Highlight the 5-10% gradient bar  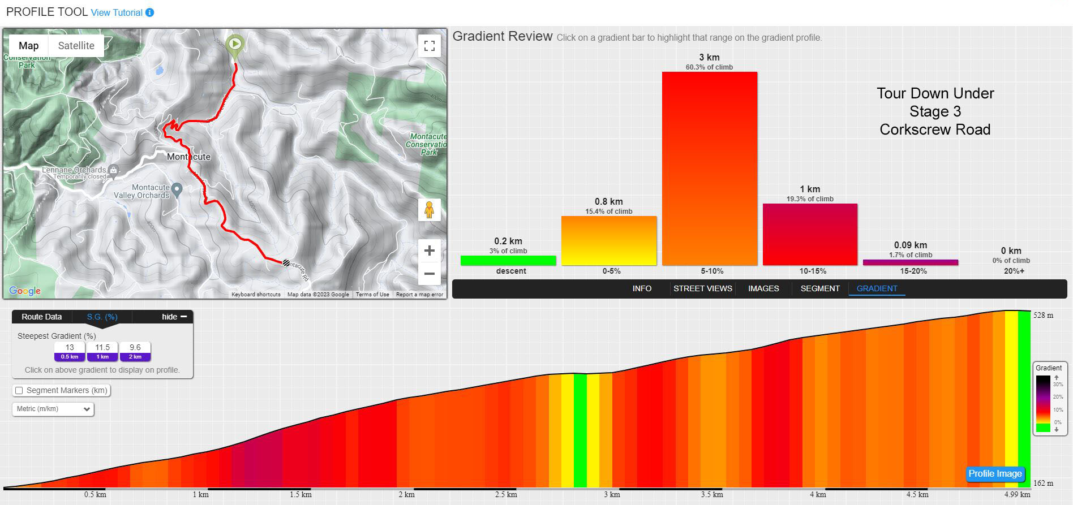(x=710, y=169)
